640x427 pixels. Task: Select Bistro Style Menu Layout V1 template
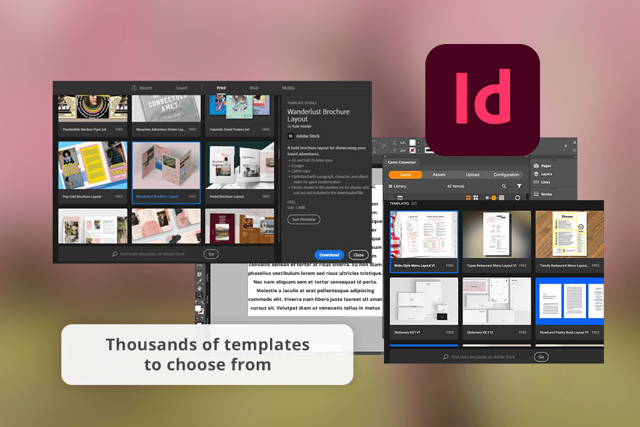(x=424, y=241)
